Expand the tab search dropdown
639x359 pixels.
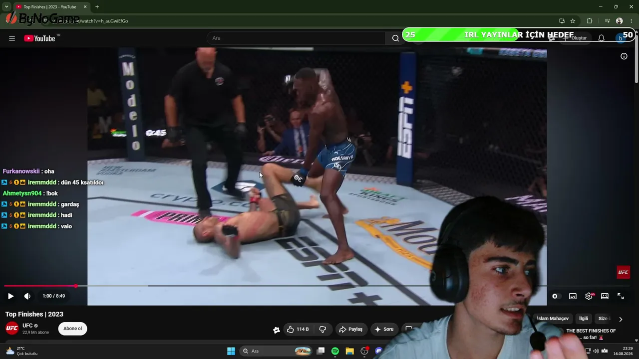tap(6, 7)
